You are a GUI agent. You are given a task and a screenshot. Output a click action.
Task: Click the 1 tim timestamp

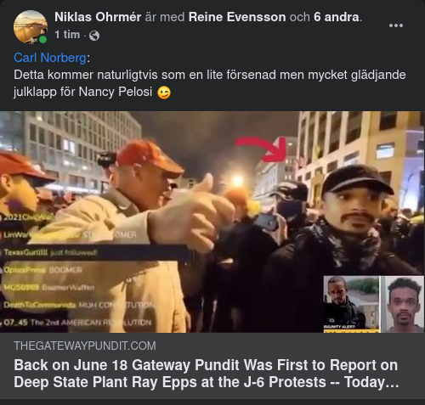coord(67,35)
